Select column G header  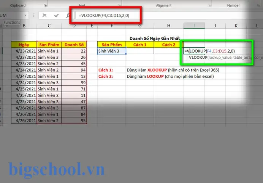click(x=140, y=26)
